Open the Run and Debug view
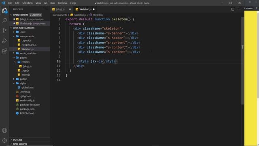This screenshot has height=146, width=259. 4,41
